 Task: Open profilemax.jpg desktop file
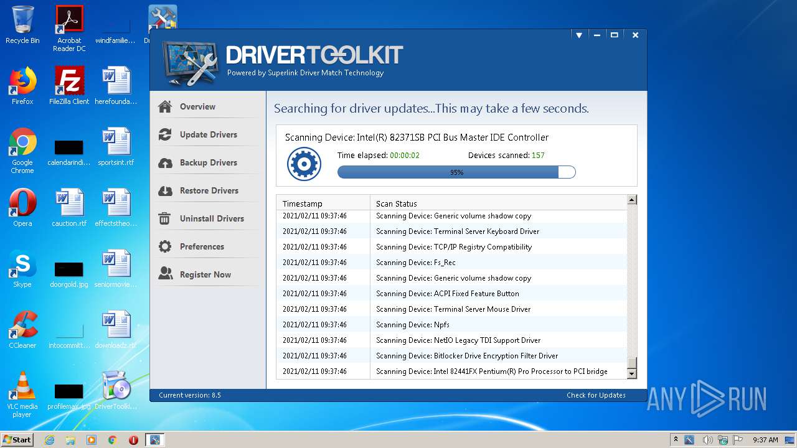pyautogui.click(x=69, y=397)
